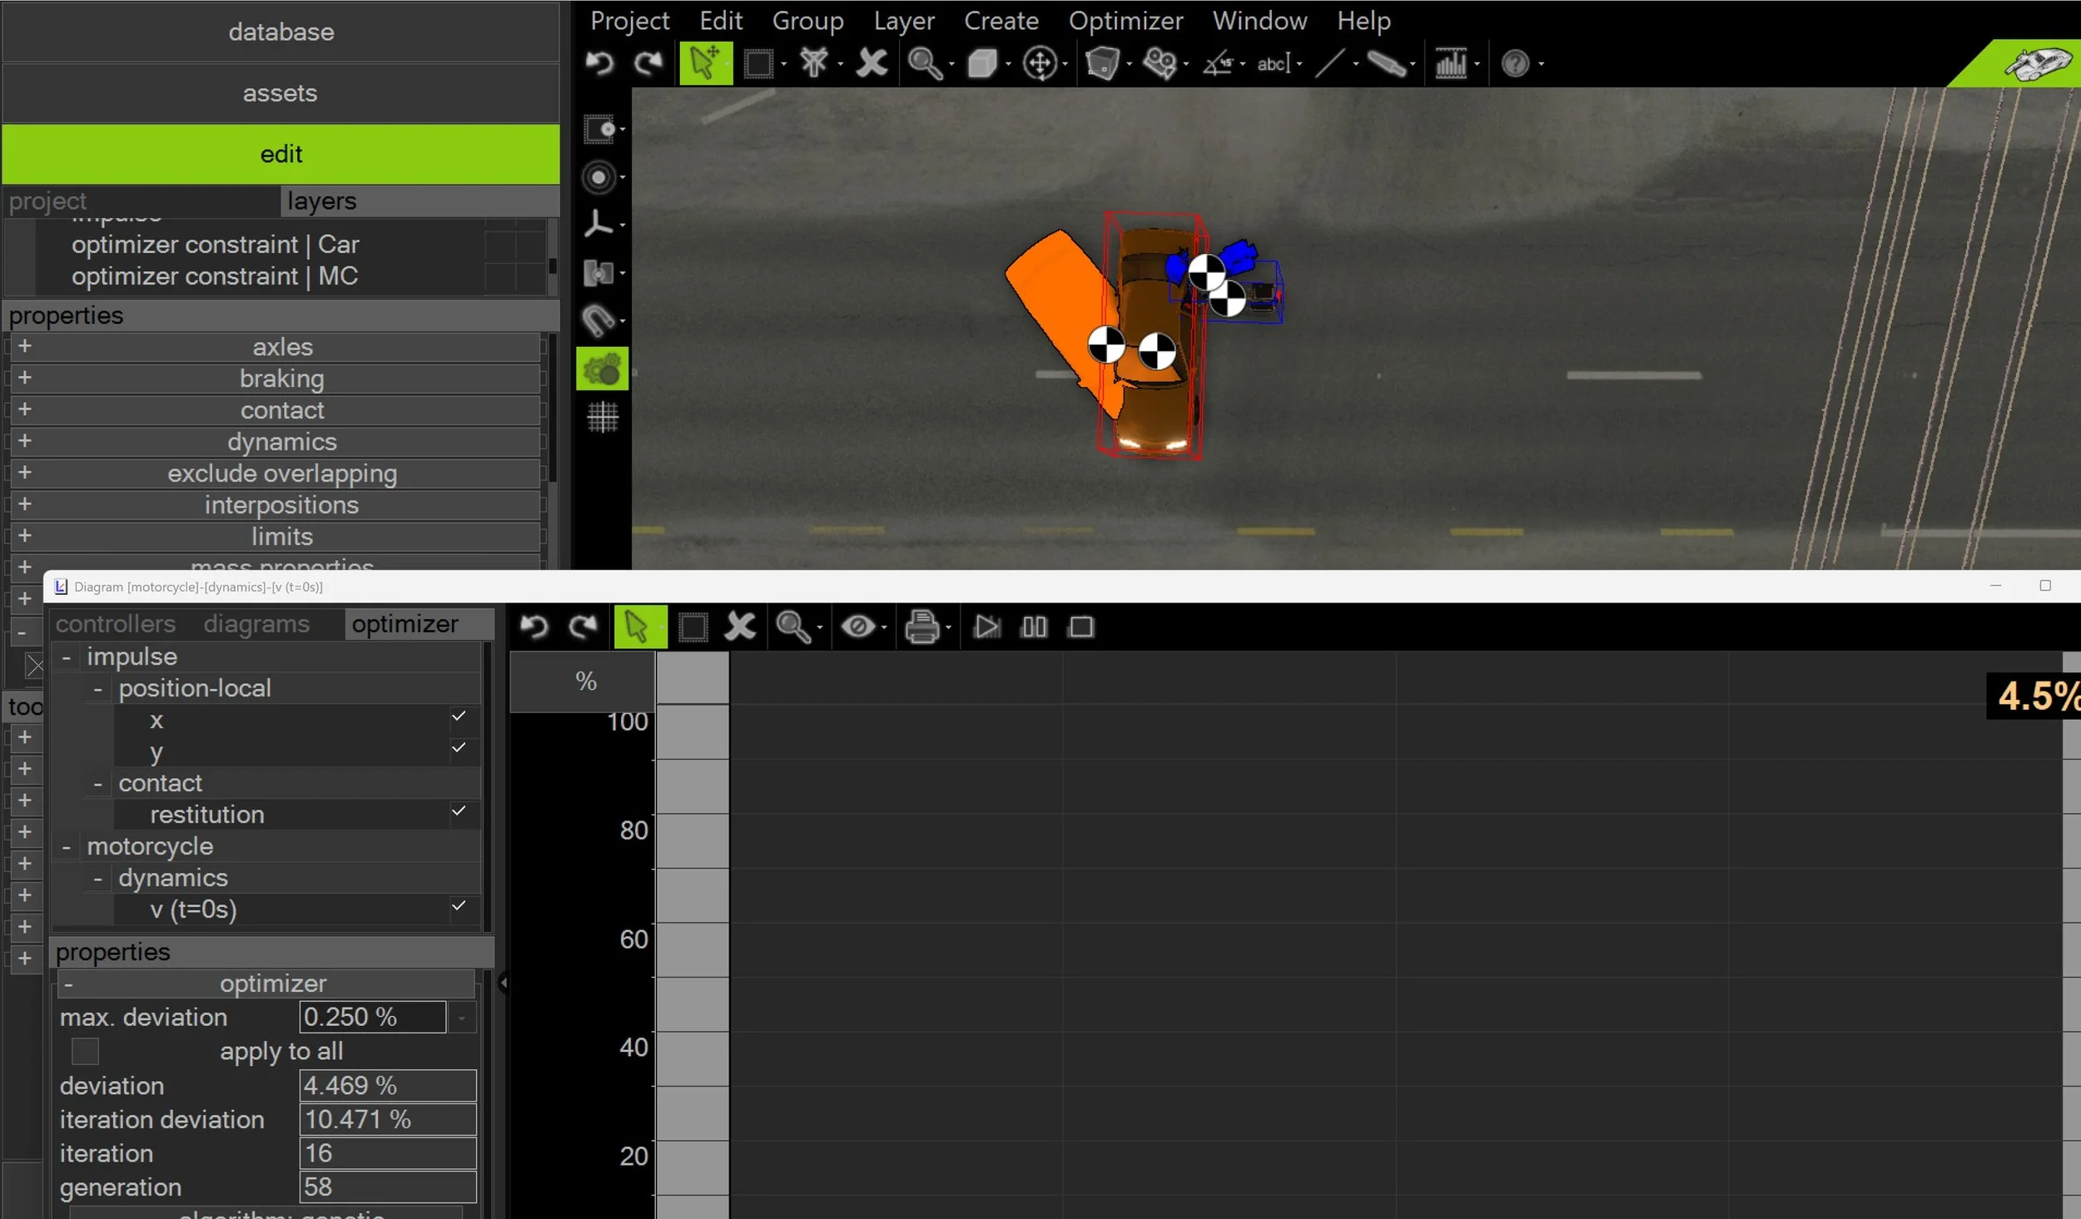The image size is (2081, 1219).
Task: Click the diagram chart icon in main toolbar
Action: pyautogui.click(x=1450, y=63)
